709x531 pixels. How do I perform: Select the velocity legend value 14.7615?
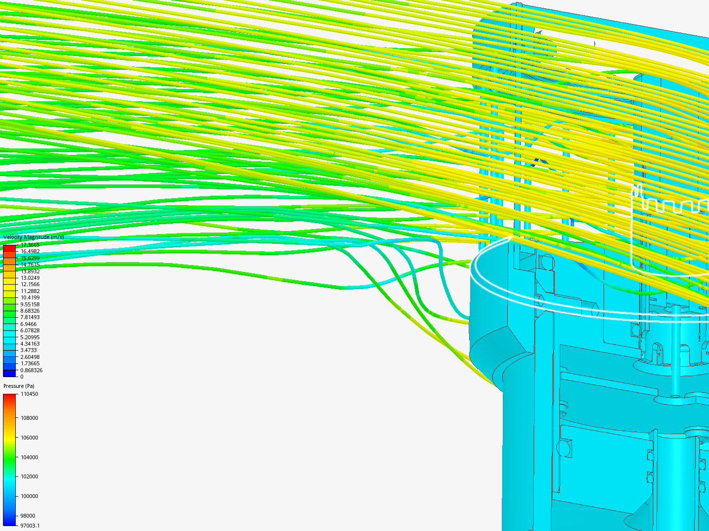pos(30,265)
